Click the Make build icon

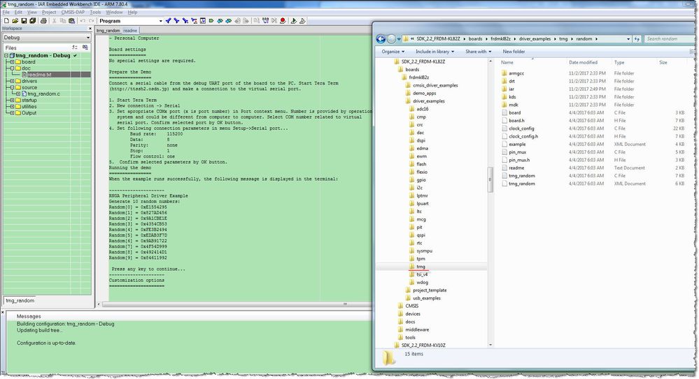coord(265,21)
